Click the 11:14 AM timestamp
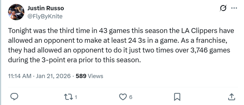 (20, 76)
